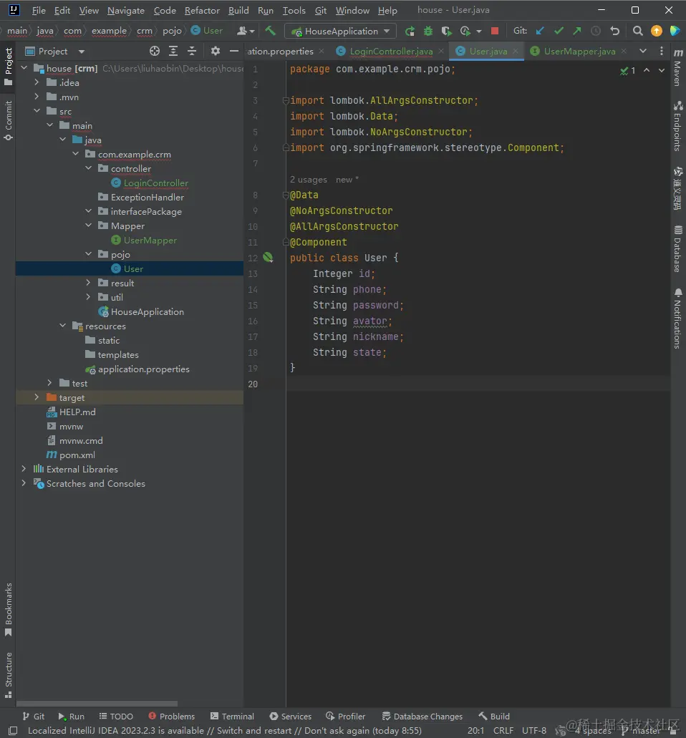Image resolution: width=686 pixels, height=738 pixels.
Task: Click the Git commit checkmark icon
Action: coord(559,31)
